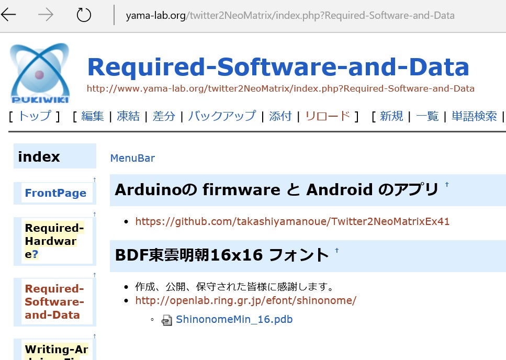Open the トップ menu link
The width and height of the screenshot is (506, 360).
pos(35,116)
